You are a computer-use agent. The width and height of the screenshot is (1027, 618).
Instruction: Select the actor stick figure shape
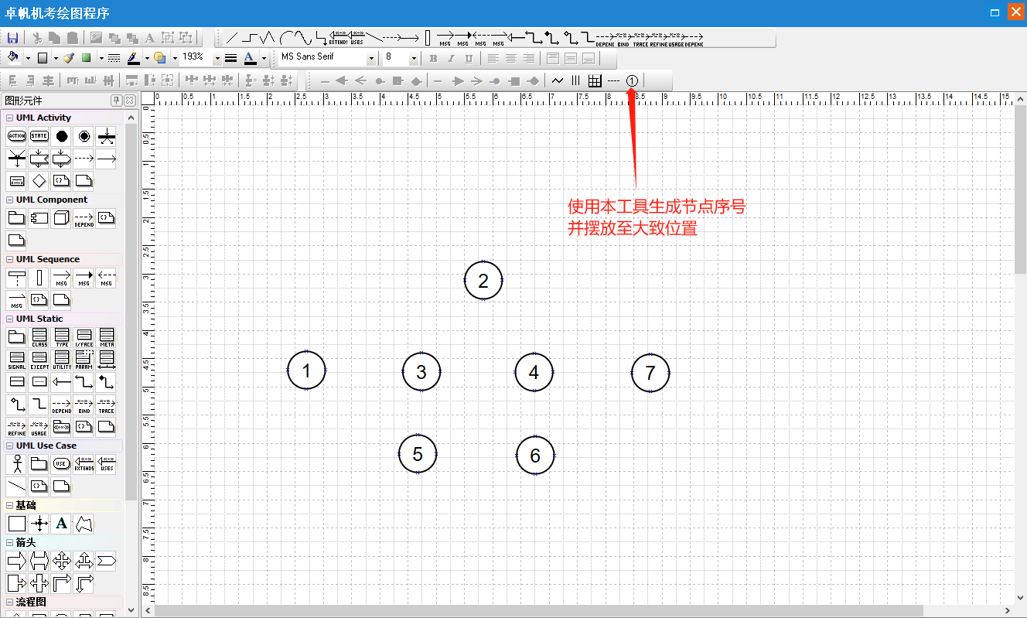[x=16, y=464]
